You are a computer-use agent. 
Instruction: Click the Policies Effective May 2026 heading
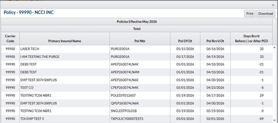137,22
